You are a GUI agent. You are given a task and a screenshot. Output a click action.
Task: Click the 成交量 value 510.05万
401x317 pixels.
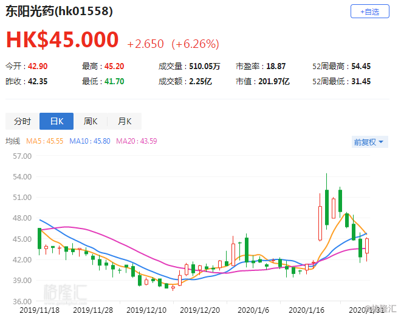click(205, 66)
